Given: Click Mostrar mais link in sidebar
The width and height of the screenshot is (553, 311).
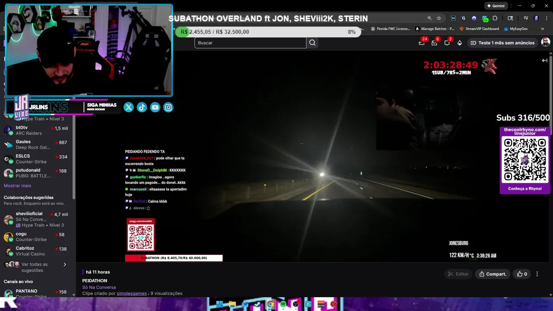Looking at the screenshot, I should (x=17, y=186).
